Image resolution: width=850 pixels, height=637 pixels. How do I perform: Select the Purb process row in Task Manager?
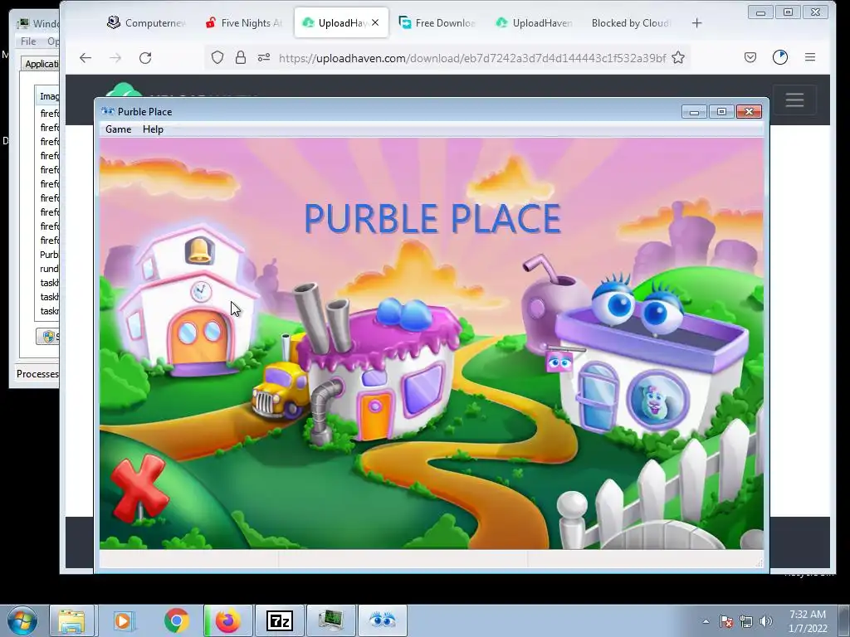[49, 255]
